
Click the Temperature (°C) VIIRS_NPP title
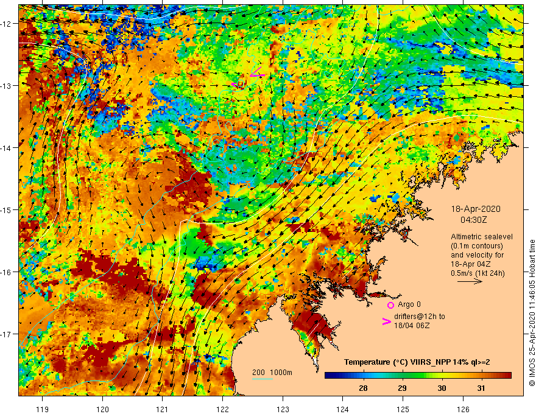pyautogui.click(x=417, y=362)
